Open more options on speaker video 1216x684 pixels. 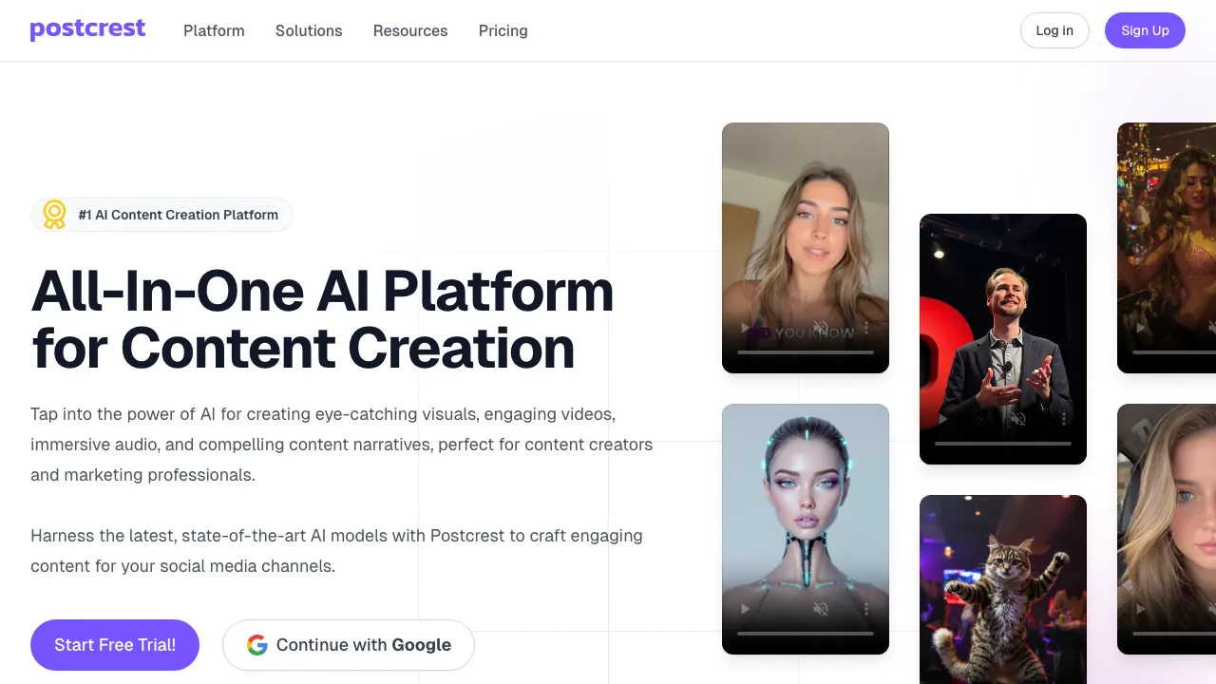pos(1064,419)
